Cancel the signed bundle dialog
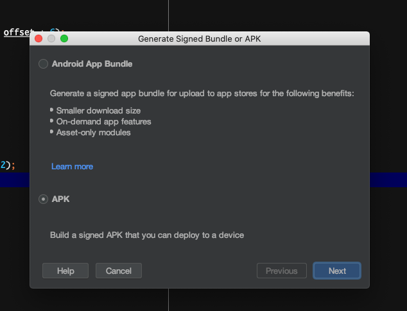Viewport: 407px width, 311px height. coord(119,271)
